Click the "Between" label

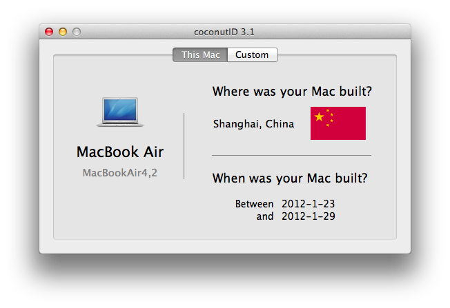(x=254, y=204)
